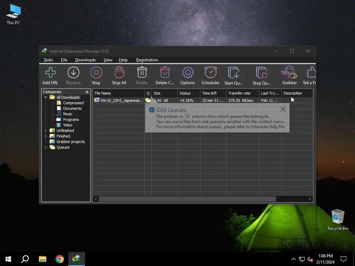Select the Video category
Image resolution: width=355 pixels, height=266 pixels.
pos(68,125)
